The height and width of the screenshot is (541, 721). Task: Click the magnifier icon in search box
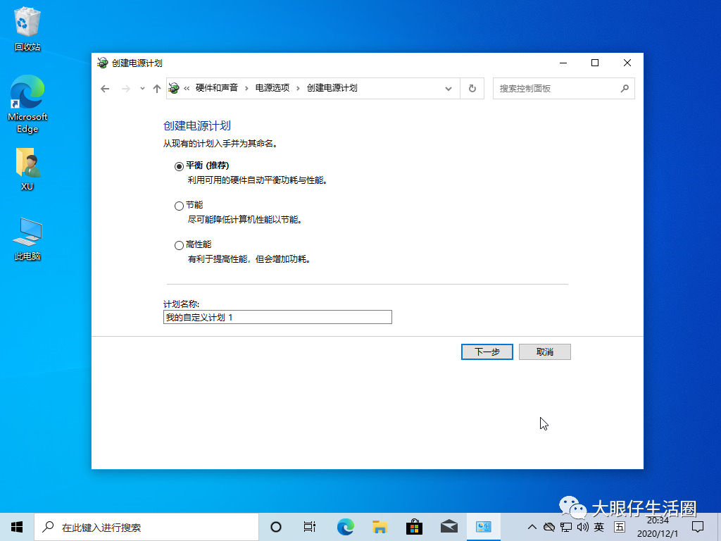click(625, 88)
